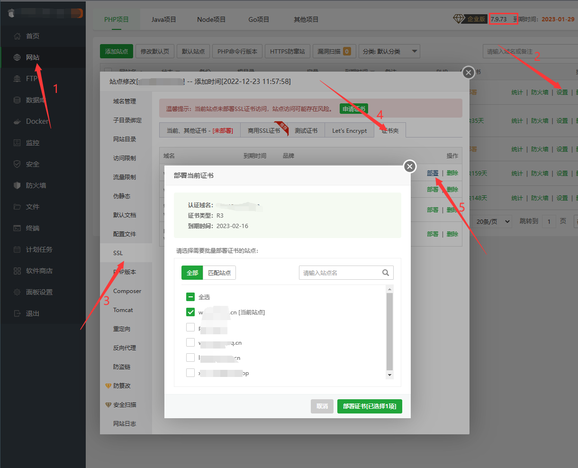Click the 漏洞扫描 button
The image size is (578, 468).
[x=334, y=51]
